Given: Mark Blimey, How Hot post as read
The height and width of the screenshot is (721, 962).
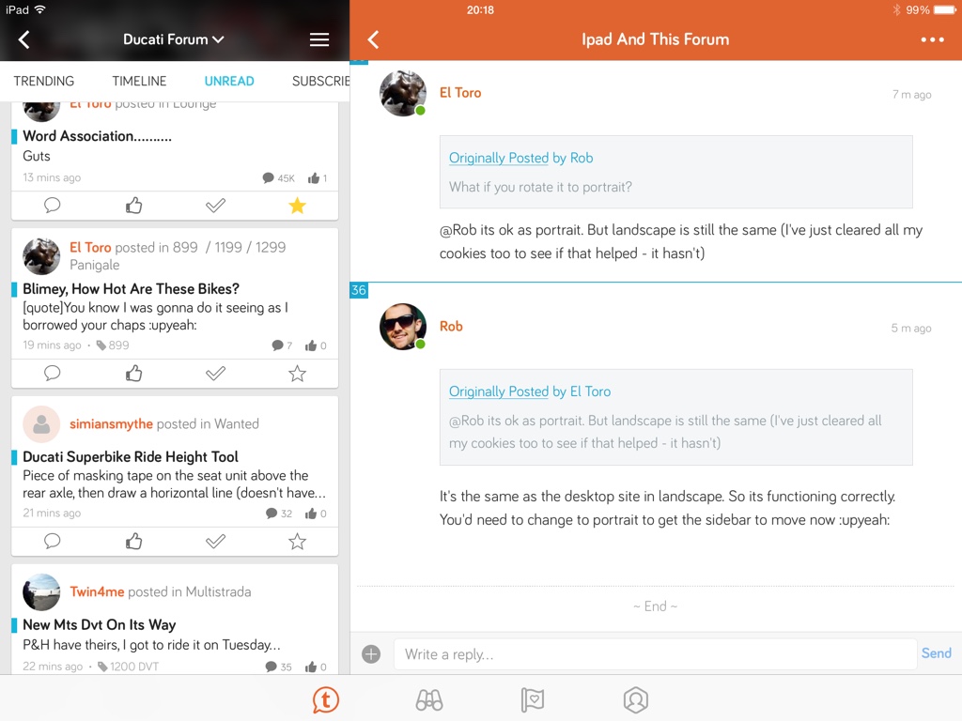Looking at the screenshot, I should [x=215, y=374].
